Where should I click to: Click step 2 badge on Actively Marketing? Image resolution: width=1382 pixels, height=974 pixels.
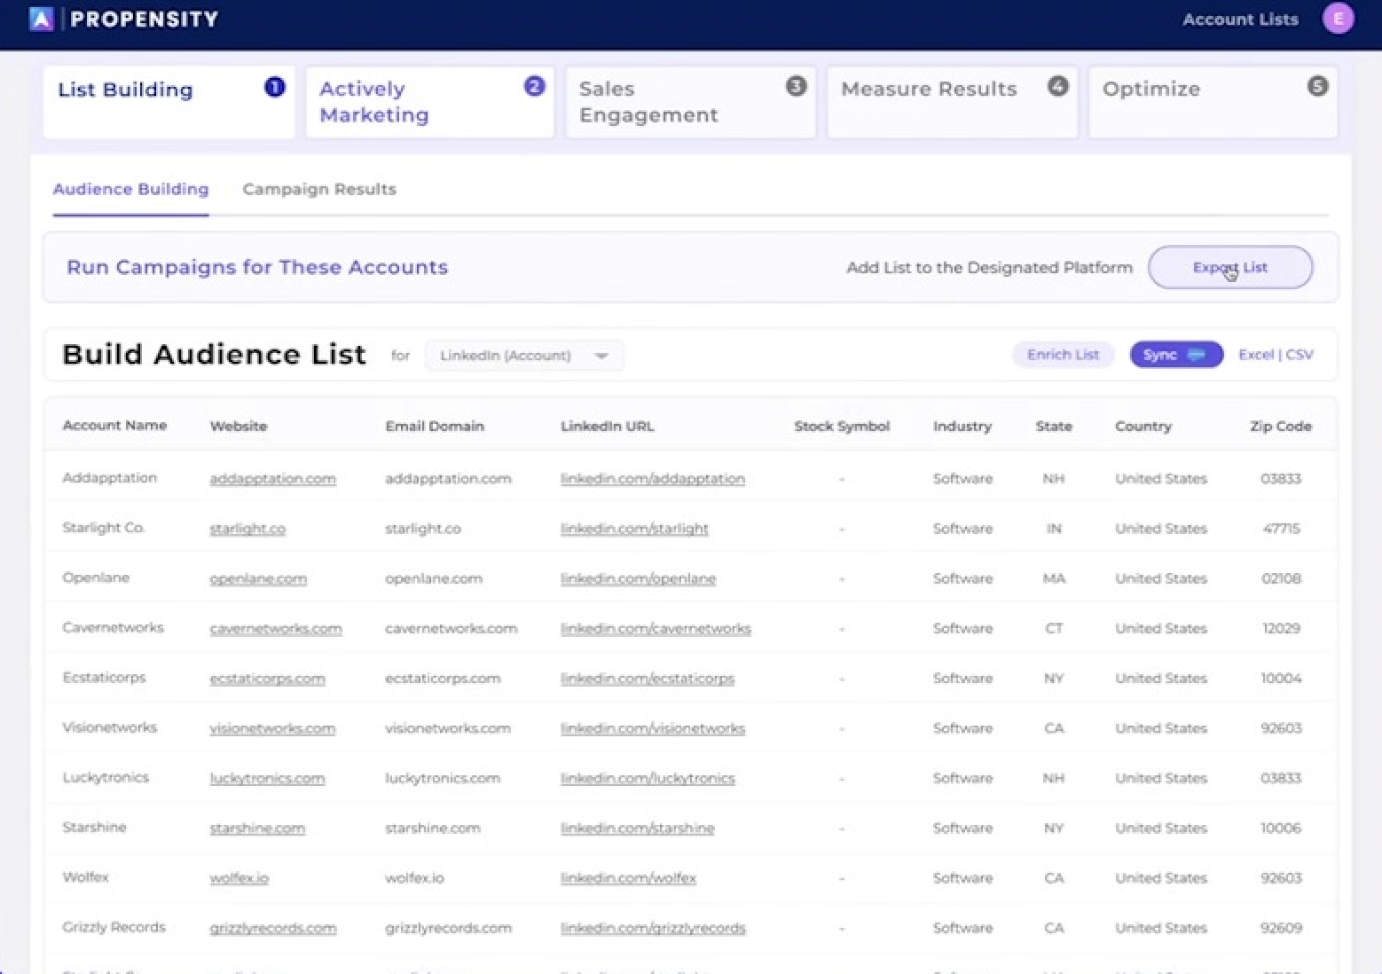[534, 86]
